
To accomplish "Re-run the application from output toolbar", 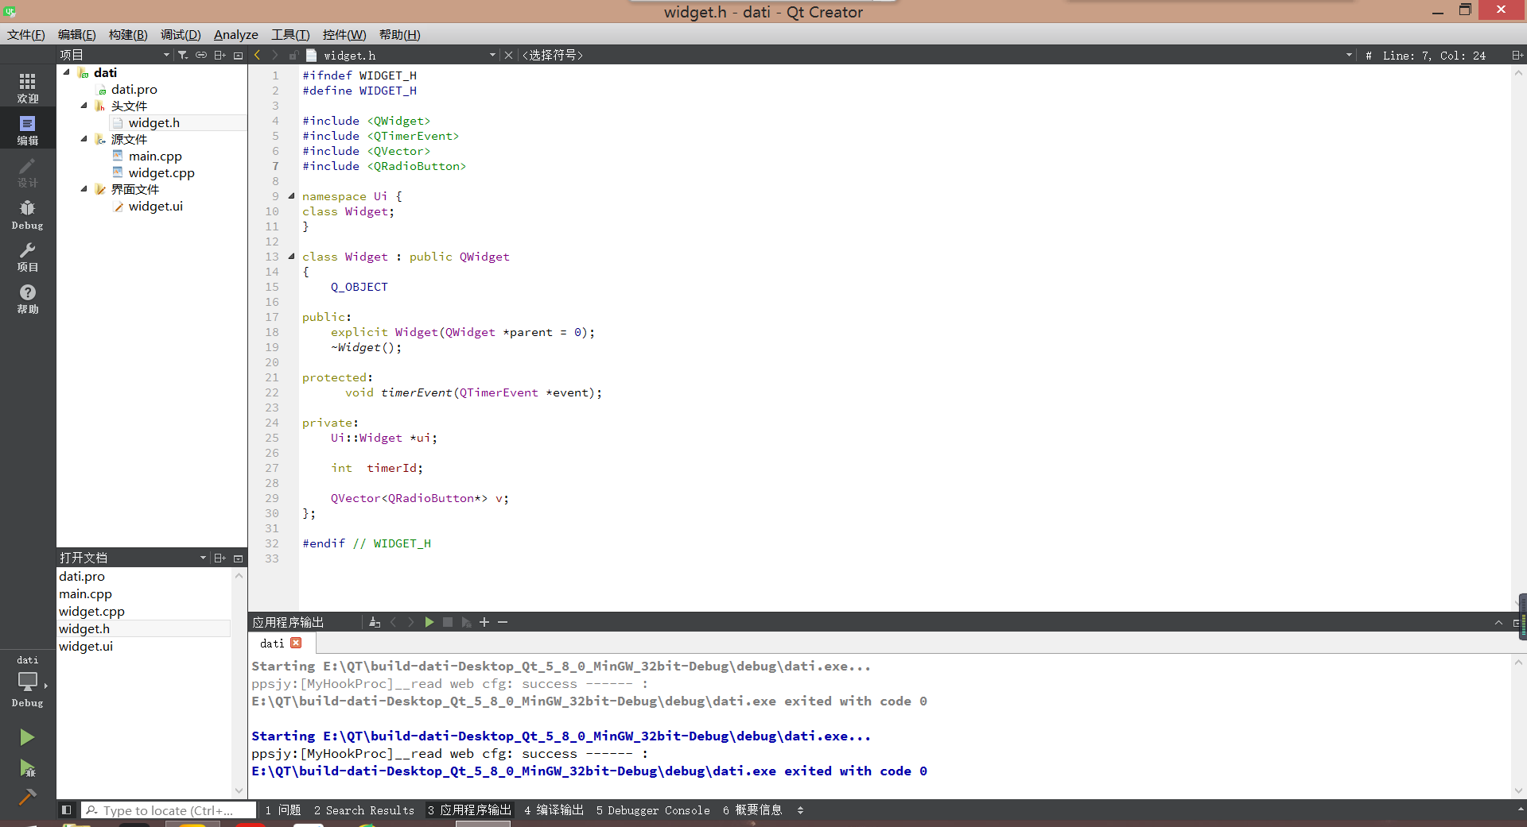I will point(429,622).
